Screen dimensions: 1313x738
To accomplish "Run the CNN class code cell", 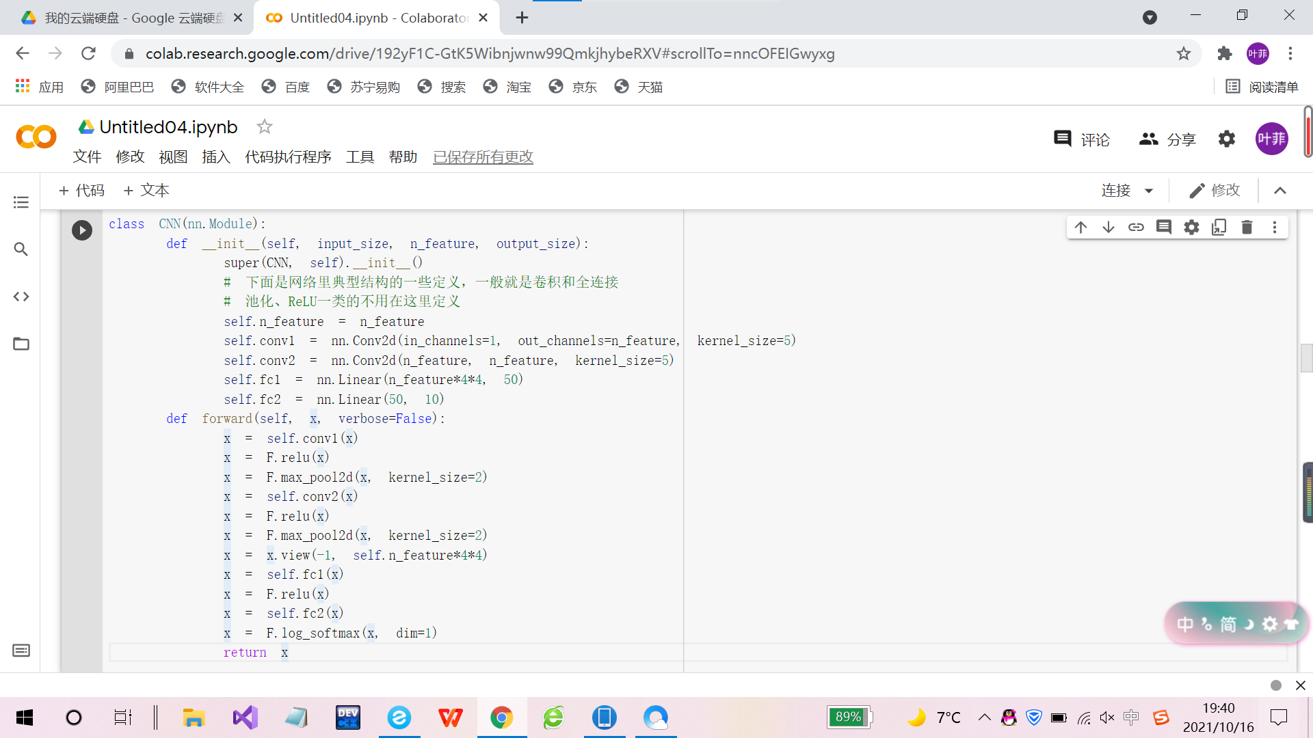I will [82, 230].
